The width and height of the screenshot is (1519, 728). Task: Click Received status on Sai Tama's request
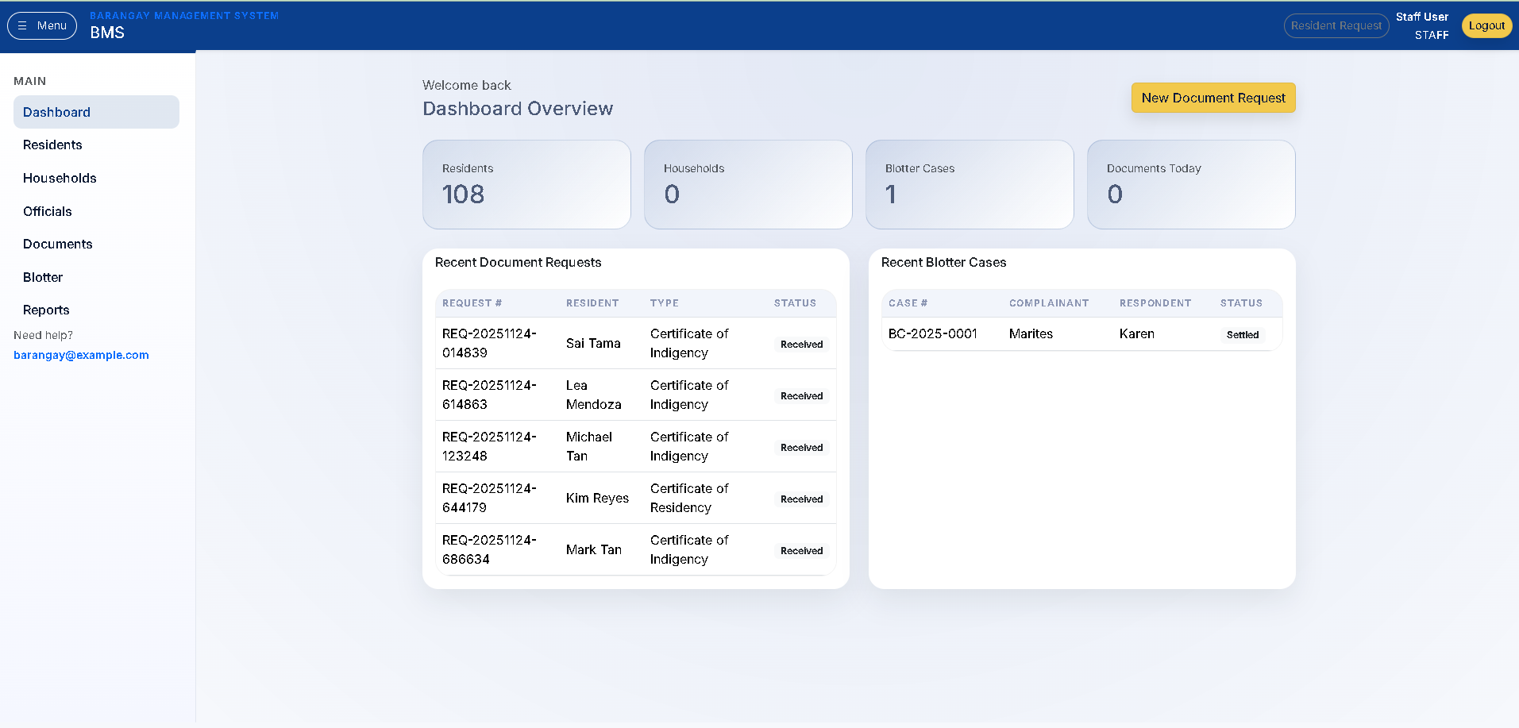801,344
